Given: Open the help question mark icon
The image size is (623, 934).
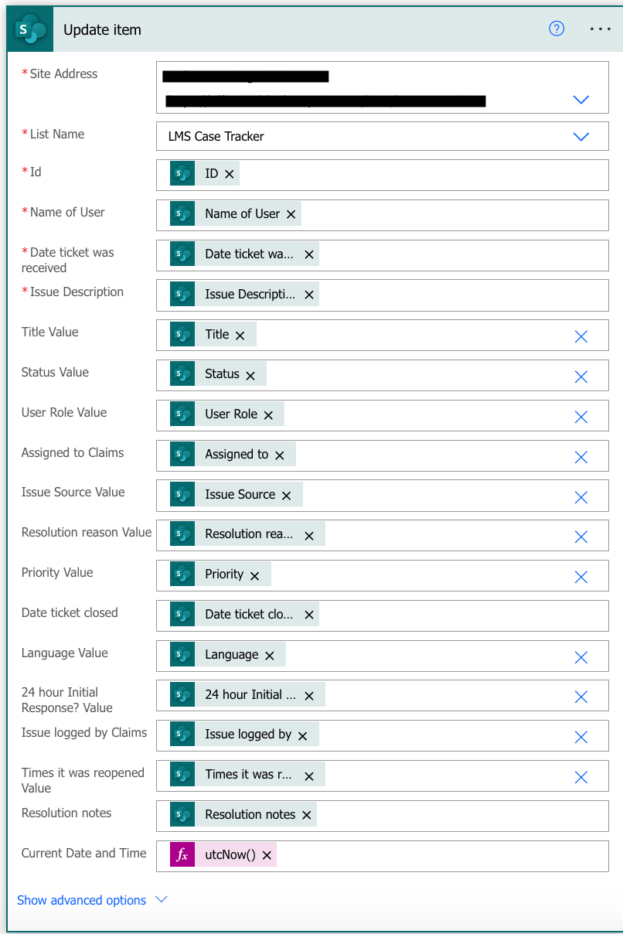Looking at the screenshot, I should point(556,29).
